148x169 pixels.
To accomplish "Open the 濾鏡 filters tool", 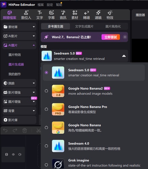I will 98,15.
